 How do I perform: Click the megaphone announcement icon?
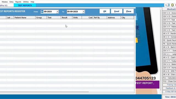(x=167, y=5)
